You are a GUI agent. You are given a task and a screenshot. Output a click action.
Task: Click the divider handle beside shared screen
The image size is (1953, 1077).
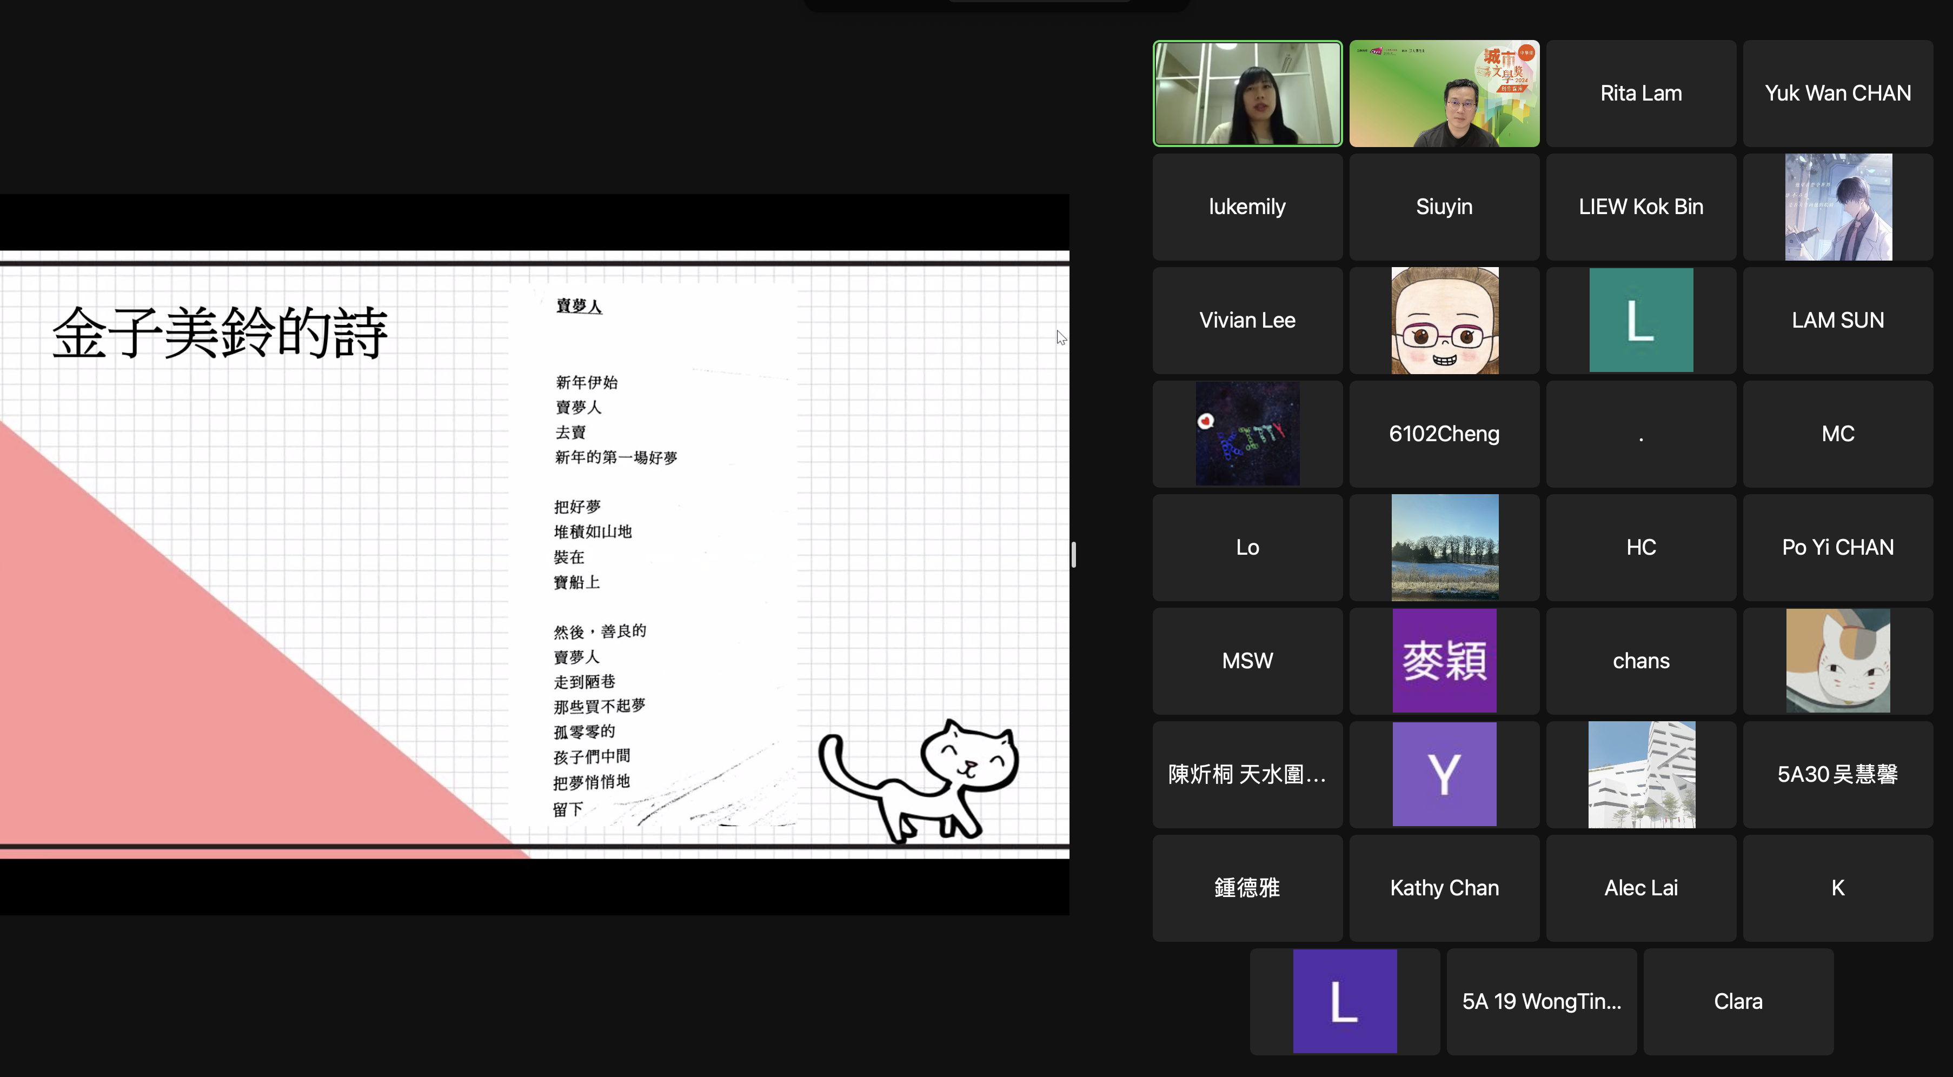[x=1073, y=554]
